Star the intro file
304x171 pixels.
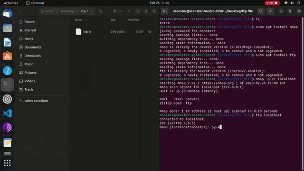150,32
